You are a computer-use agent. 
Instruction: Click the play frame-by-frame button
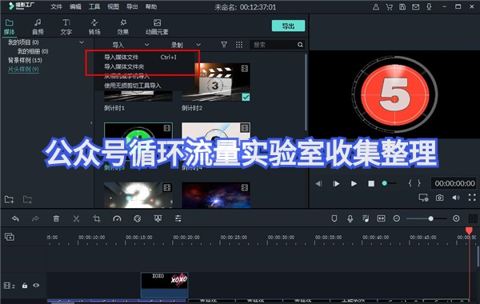(336, 184)
